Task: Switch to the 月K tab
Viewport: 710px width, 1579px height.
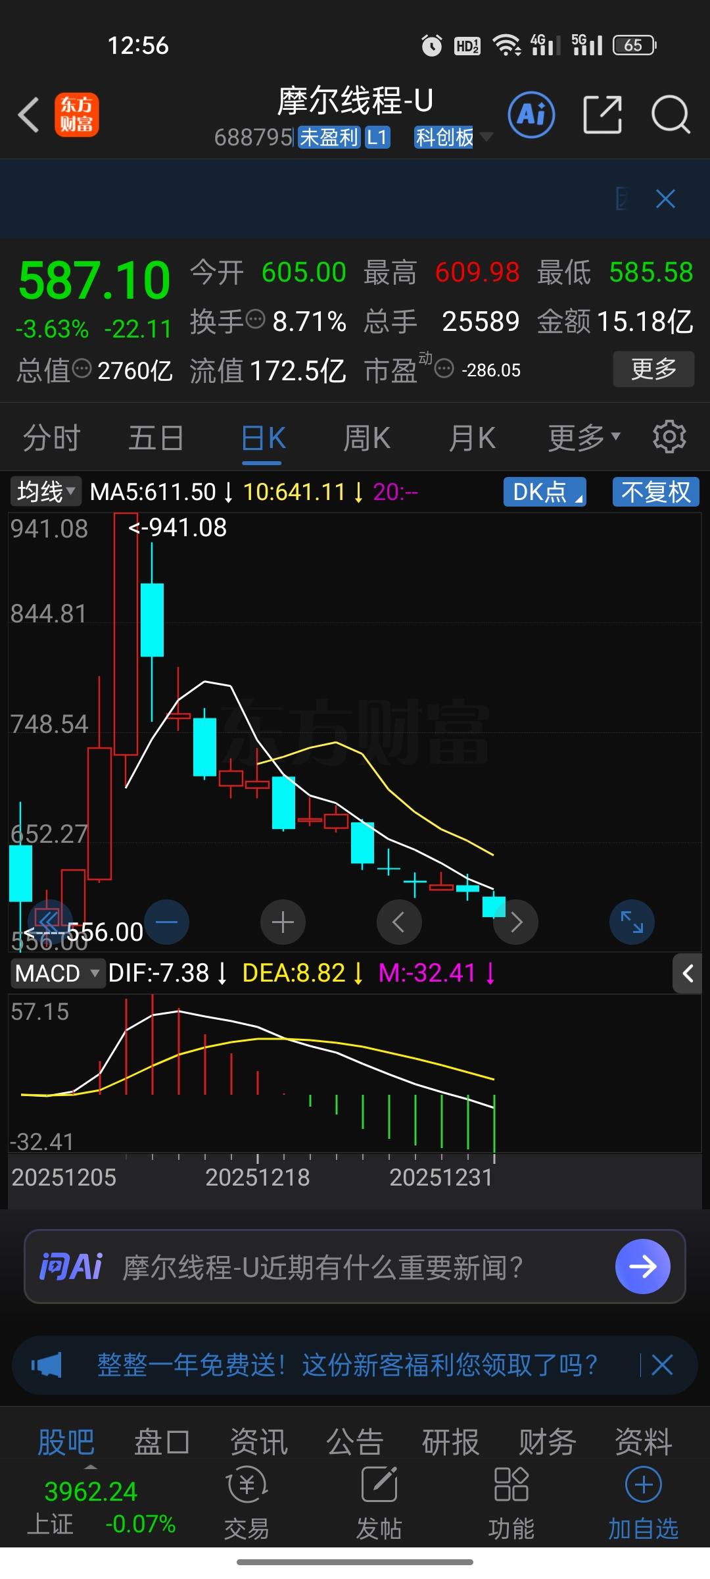Action: pyautogui.click(x=471, y=438)
